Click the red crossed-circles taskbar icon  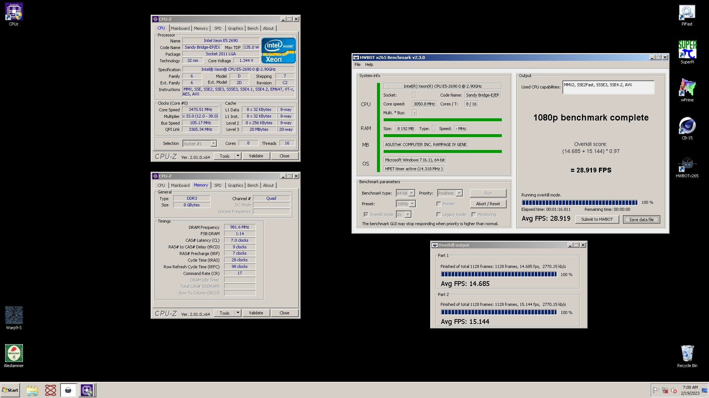[50, 390]
